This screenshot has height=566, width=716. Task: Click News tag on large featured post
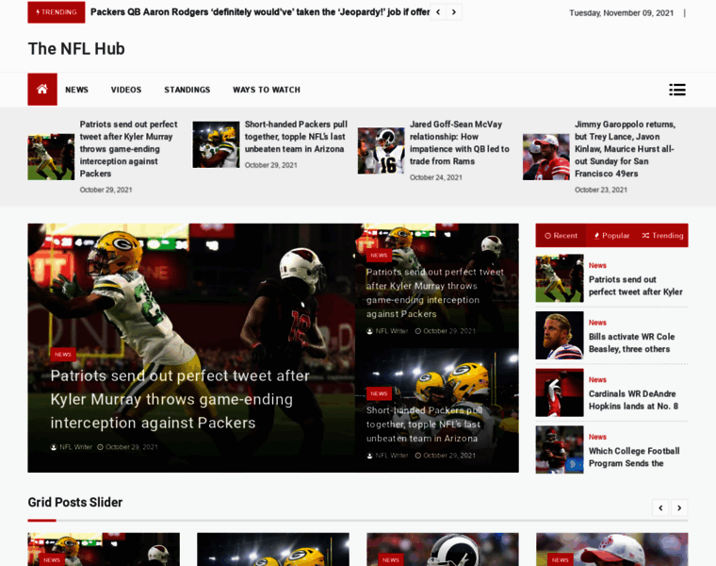63,355
